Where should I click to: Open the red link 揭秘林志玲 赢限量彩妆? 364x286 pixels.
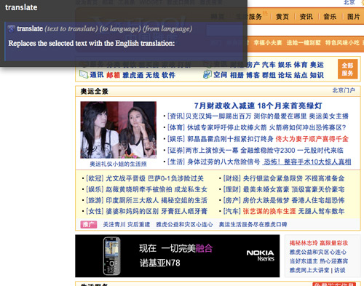(x=319, y=243)
